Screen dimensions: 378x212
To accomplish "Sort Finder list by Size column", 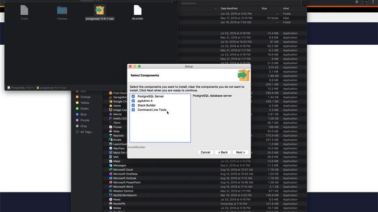I will (264, 8).
